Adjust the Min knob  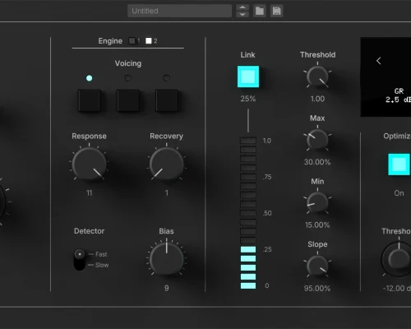[x=317, y=202]
